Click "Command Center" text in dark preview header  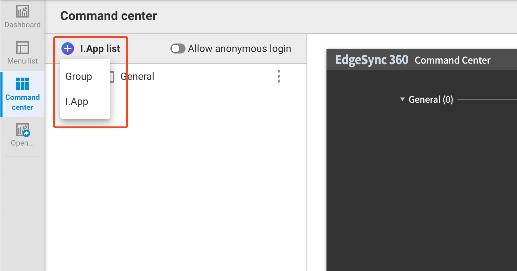(452, 60)
